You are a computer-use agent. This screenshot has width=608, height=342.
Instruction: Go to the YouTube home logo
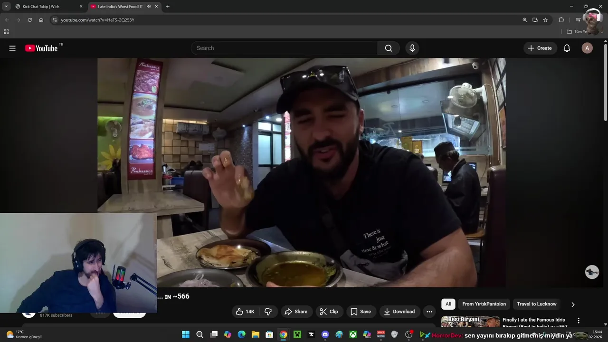(41, 48)
